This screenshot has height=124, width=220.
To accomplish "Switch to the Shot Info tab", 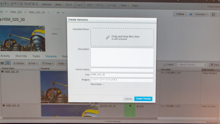I will pos(21,56).
